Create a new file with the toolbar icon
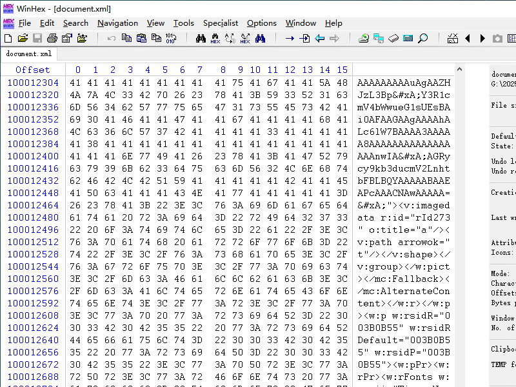Image resolution: width=516 pixels, height=387 pixels. [x=8, y=39]
